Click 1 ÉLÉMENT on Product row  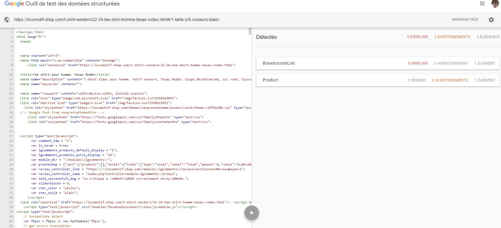click(x=485, y=80)
